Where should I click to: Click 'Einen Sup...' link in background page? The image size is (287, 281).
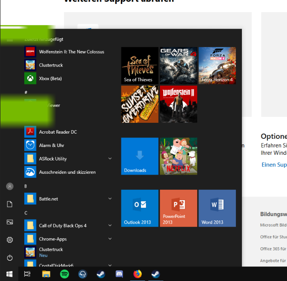(274, 165)
